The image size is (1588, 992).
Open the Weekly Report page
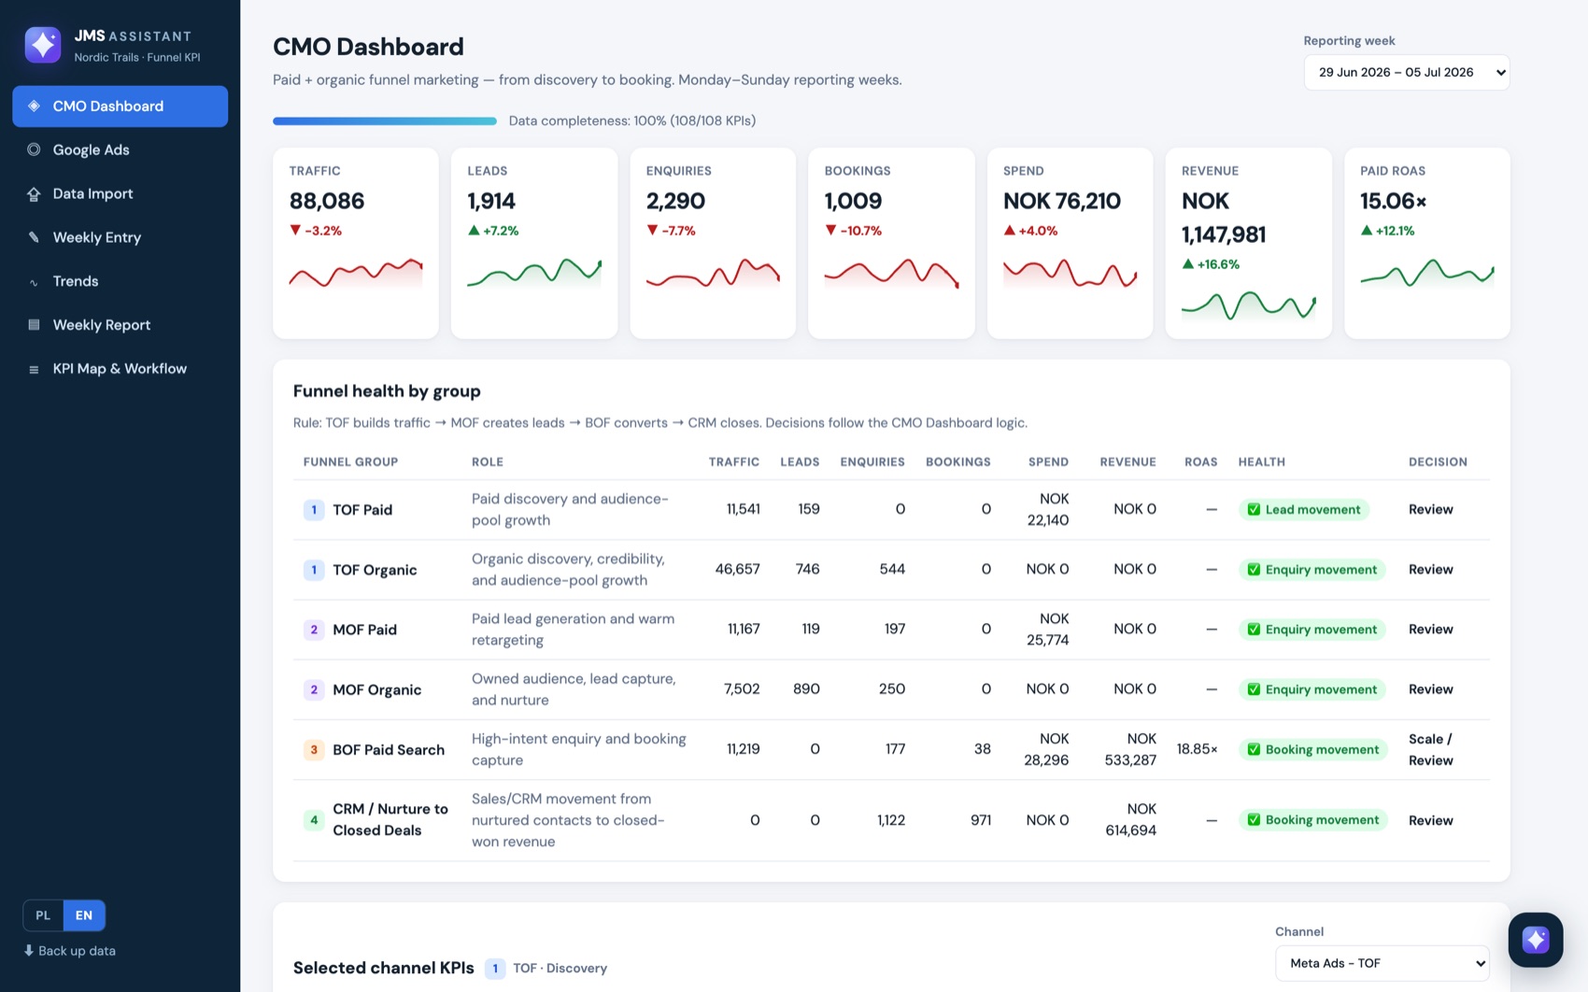[x=120, y=325]
